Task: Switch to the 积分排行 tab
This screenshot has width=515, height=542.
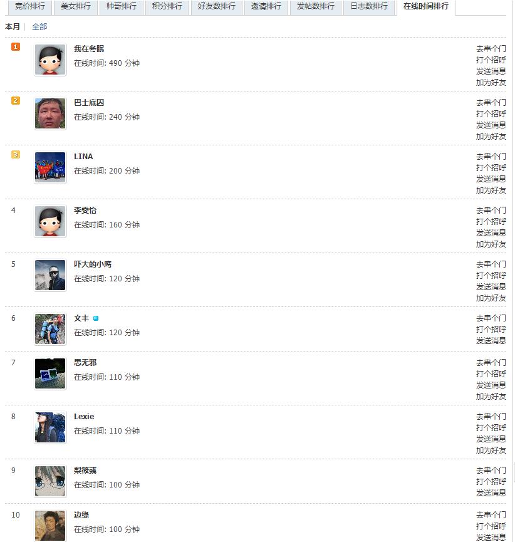Action: tap(167, 6)
